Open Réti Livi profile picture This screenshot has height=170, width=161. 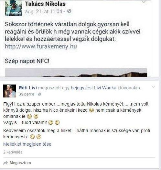click(10, 91)
